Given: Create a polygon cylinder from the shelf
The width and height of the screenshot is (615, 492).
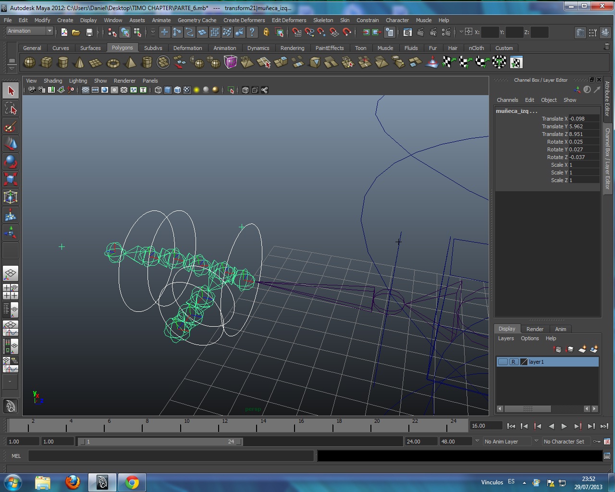Looking at the screenshot, I should coord(62,62).
